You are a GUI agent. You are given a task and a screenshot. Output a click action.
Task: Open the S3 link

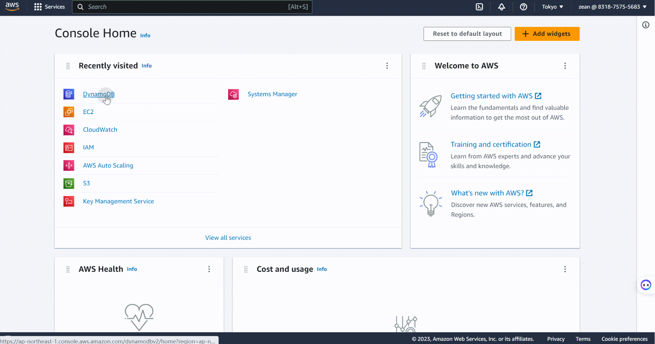[x=86, y=183]
